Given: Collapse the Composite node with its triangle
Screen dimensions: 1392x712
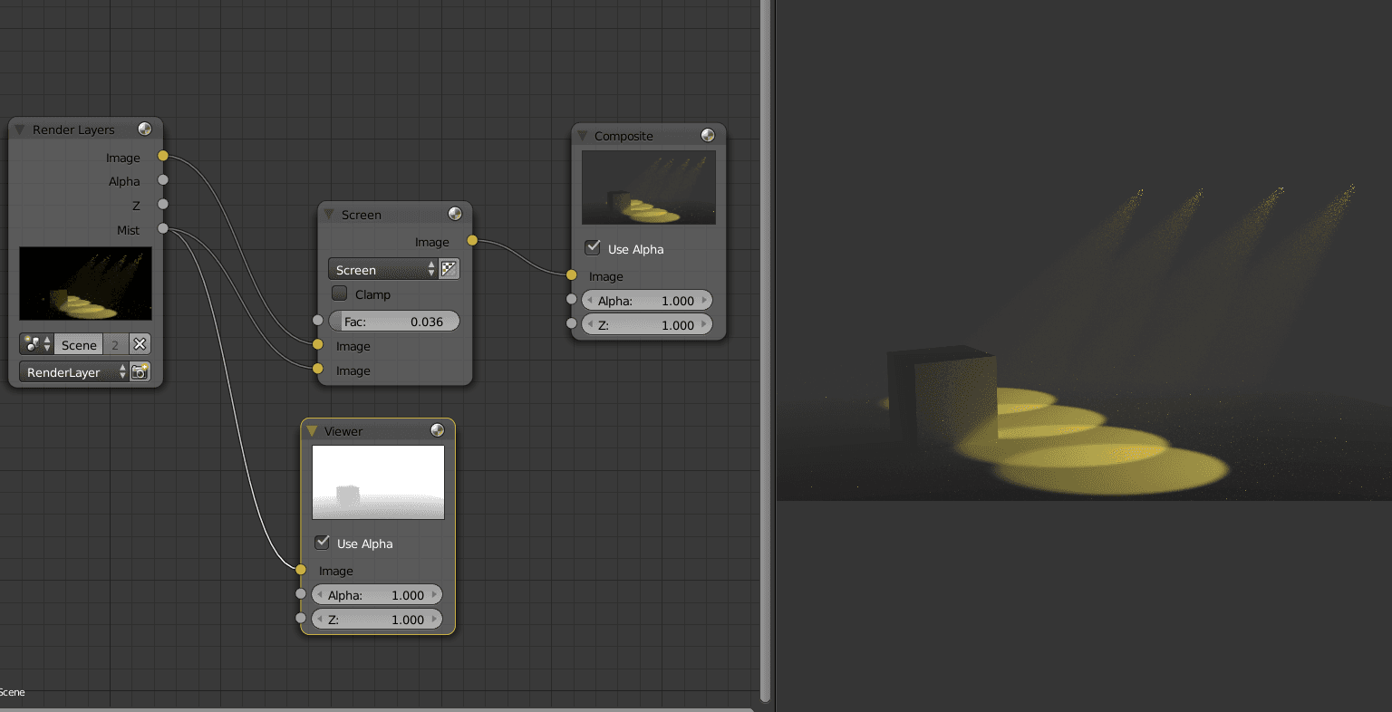Looking at the screenshot, I should click(582, 136).
